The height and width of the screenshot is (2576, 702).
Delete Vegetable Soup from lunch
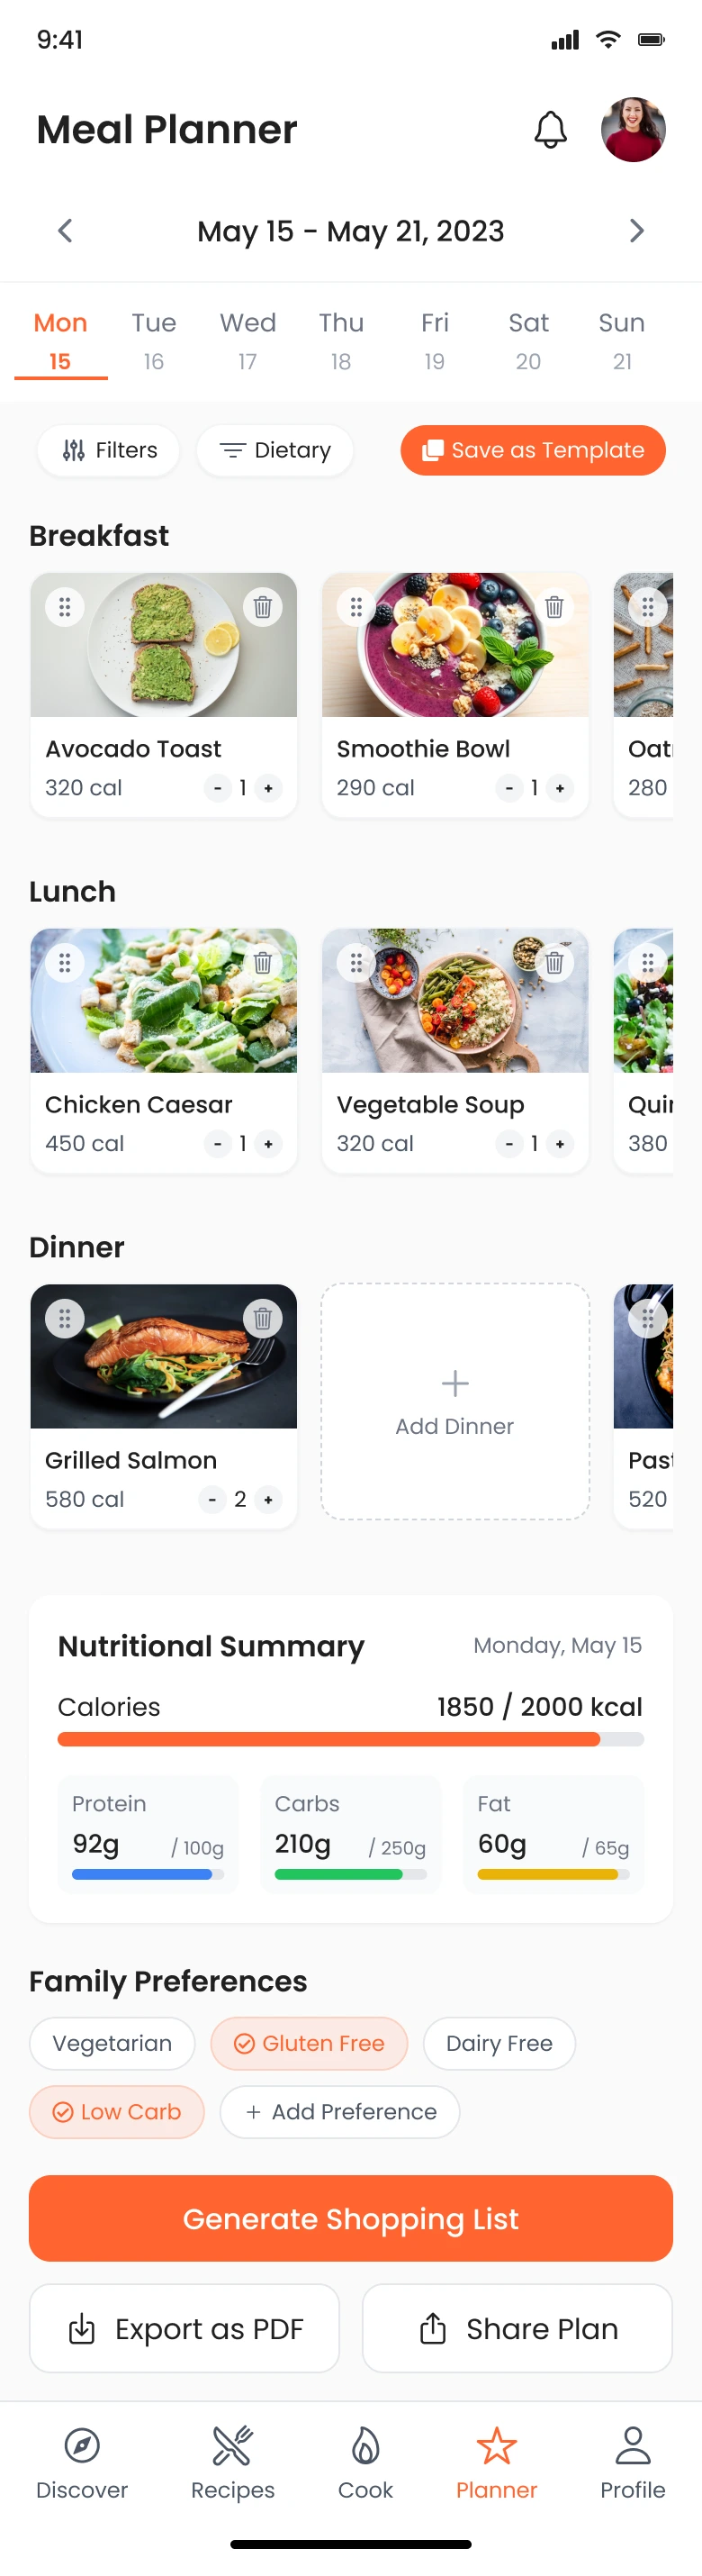point(554,963)
